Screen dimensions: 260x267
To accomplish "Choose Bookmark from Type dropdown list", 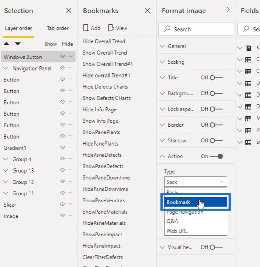I will click(x=196, y=202).
